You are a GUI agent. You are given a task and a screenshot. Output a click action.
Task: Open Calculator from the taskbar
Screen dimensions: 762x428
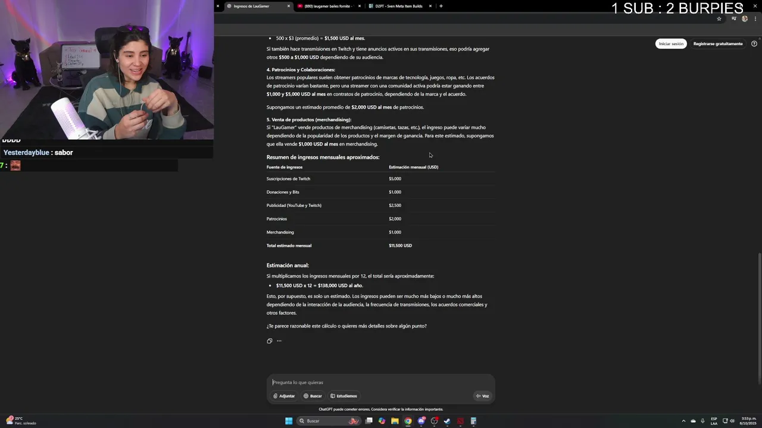pos(473,421)
